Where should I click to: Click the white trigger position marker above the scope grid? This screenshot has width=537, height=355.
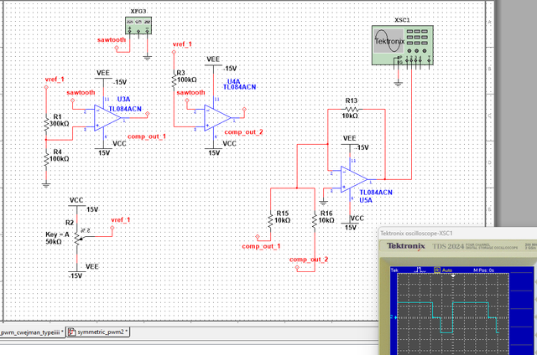click(x=453, y=275)
